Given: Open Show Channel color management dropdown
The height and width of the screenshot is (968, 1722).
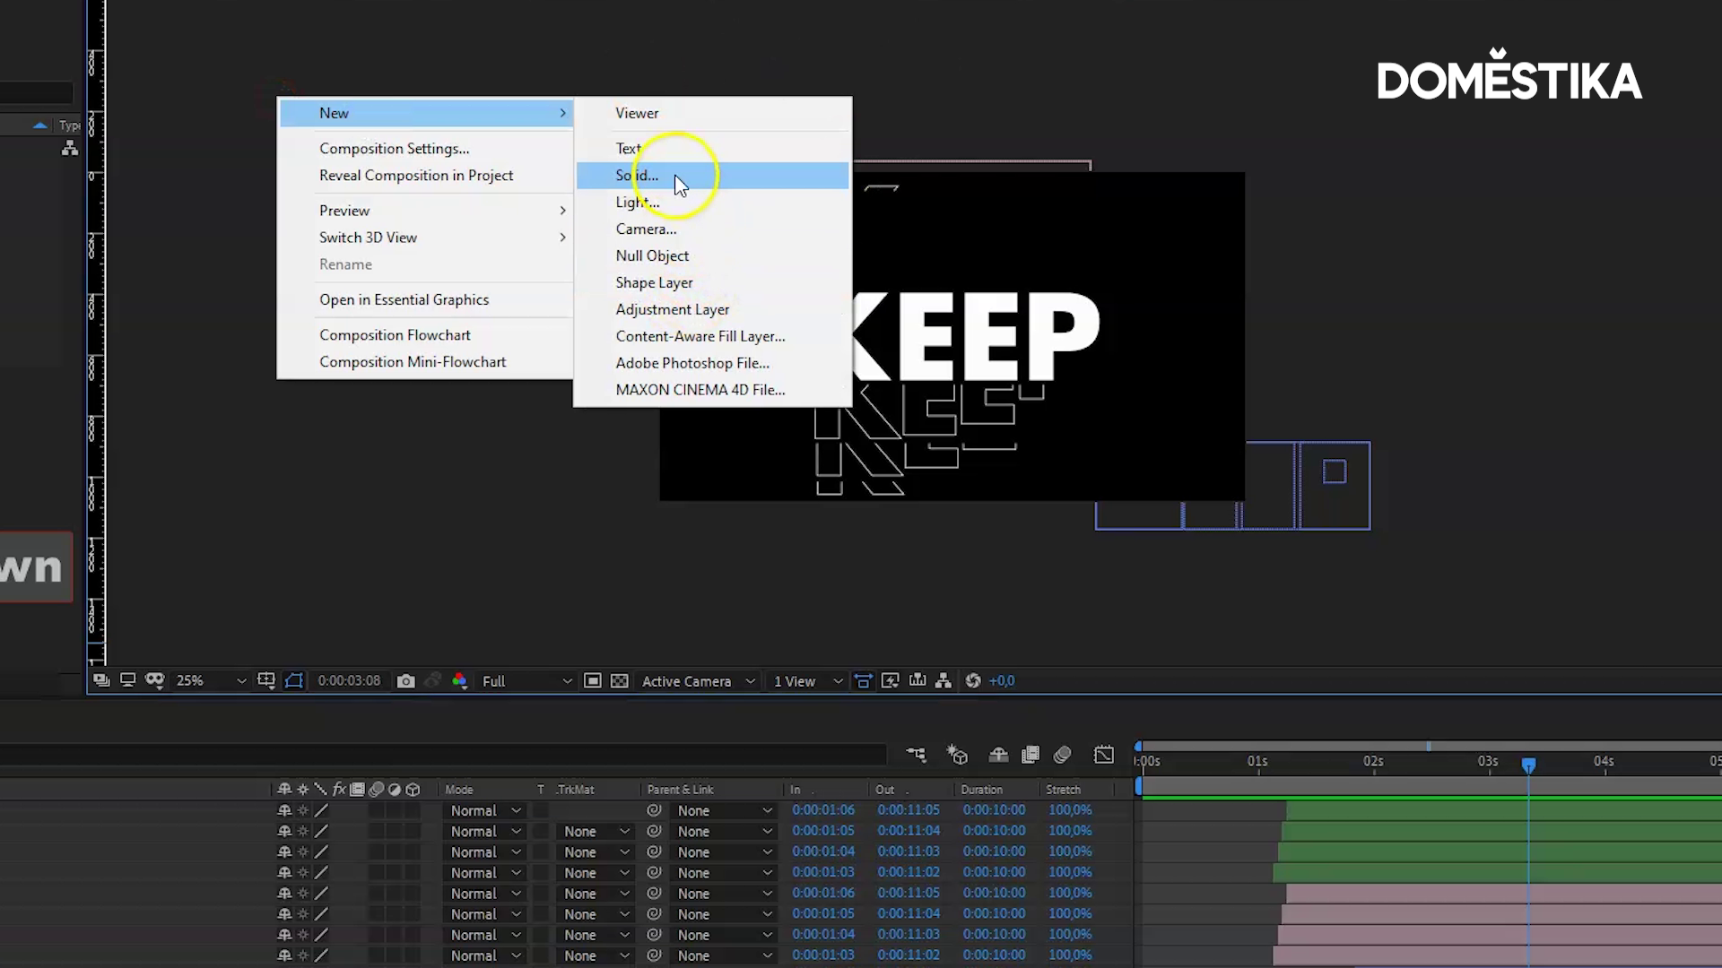Looking at the screenshot, I should pos(459,680).
